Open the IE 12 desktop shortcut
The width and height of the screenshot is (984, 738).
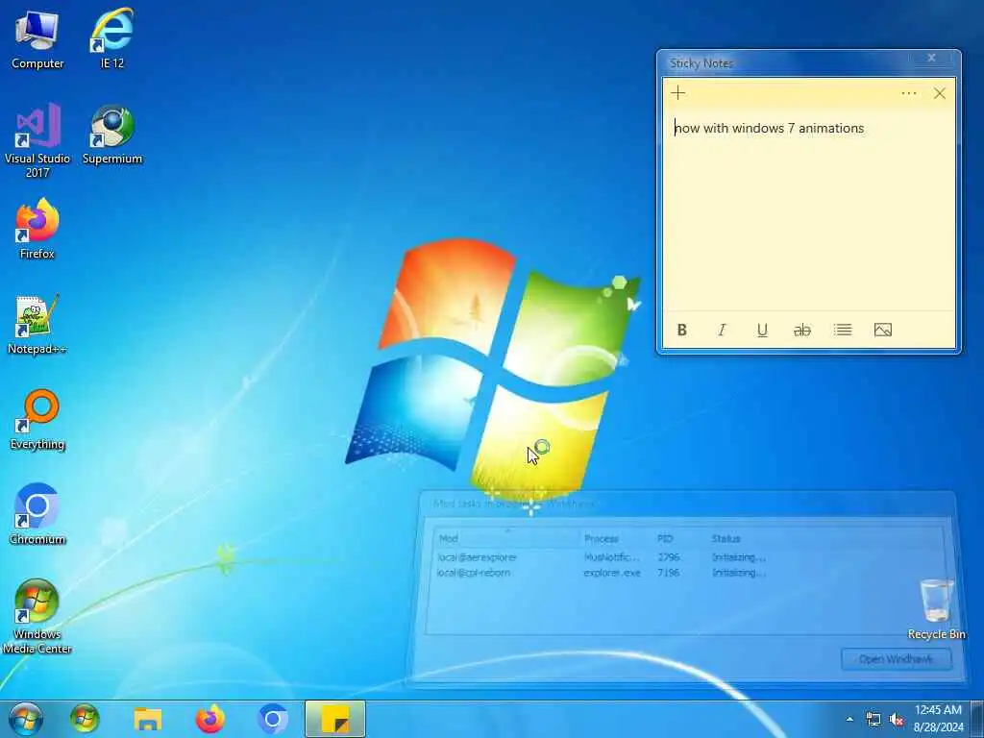tap(111, 38)
